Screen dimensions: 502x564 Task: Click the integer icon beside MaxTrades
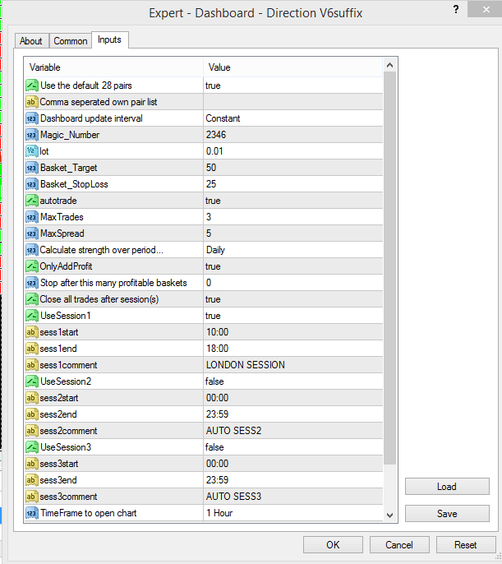tap(31, 217)
